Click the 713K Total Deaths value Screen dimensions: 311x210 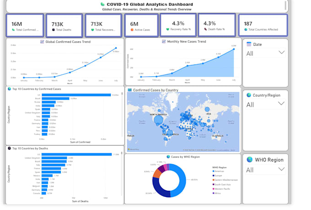(57, 24)
